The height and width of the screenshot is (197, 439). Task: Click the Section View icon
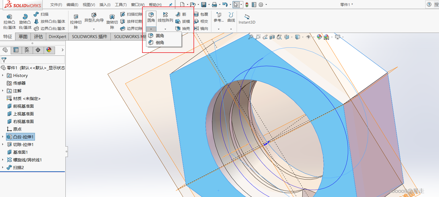click(x=272, y=37)
